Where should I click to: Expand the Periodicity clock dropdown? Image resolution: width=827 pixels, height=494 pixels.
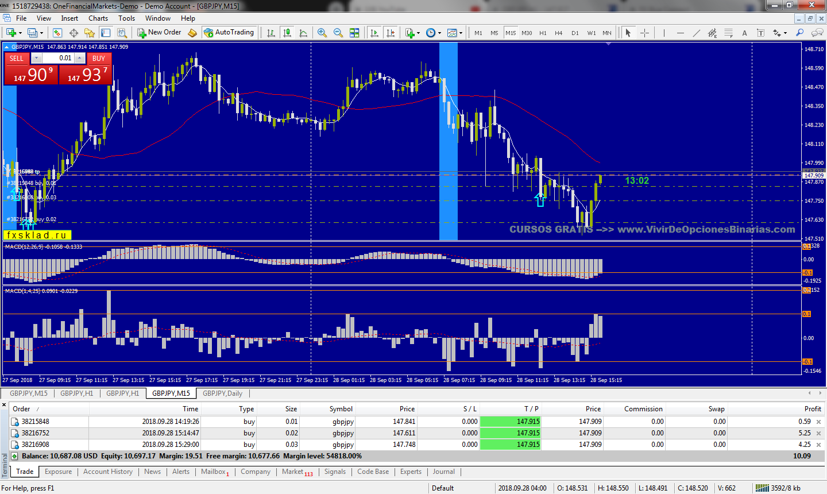click(x=439, y=33)
